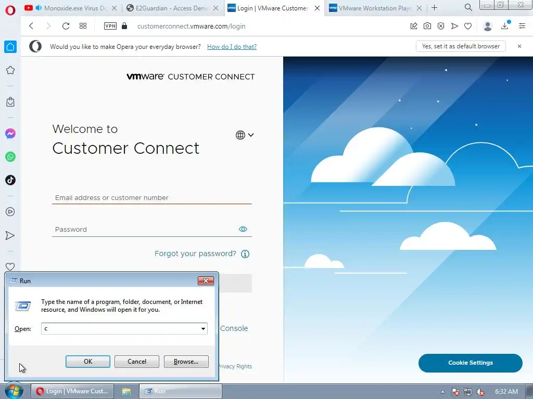Click Cancel in Run dialog

137,362
